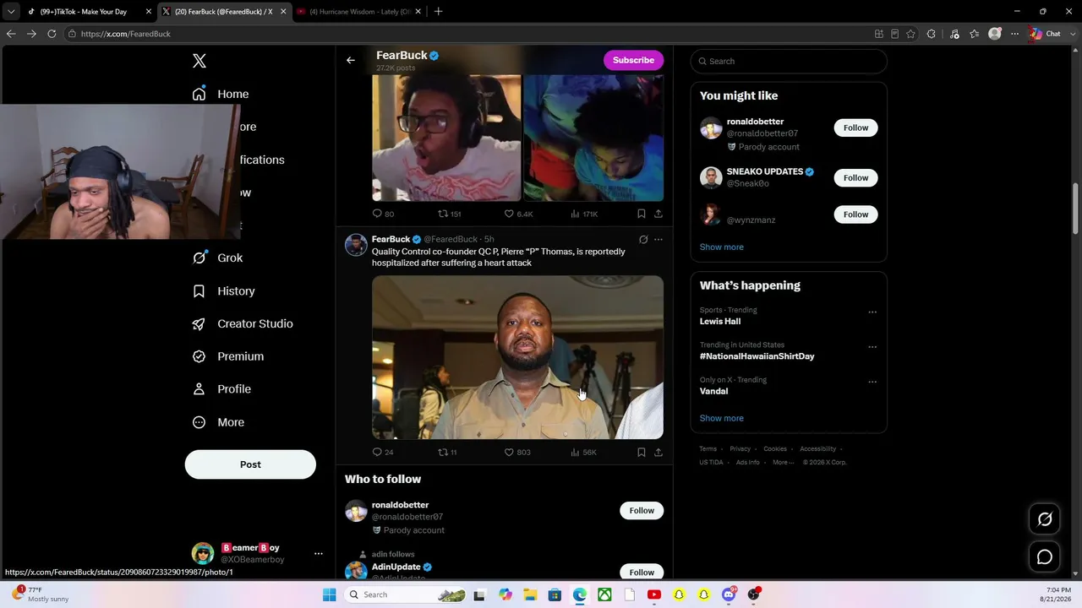Open the Privacy footer link
Viewport: 1082px width, 608px height.
(x=740, y=448)
